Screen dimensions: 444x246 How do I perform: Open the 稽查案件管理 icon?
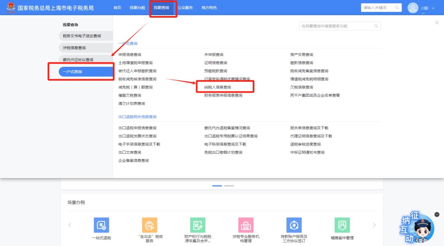342,225
